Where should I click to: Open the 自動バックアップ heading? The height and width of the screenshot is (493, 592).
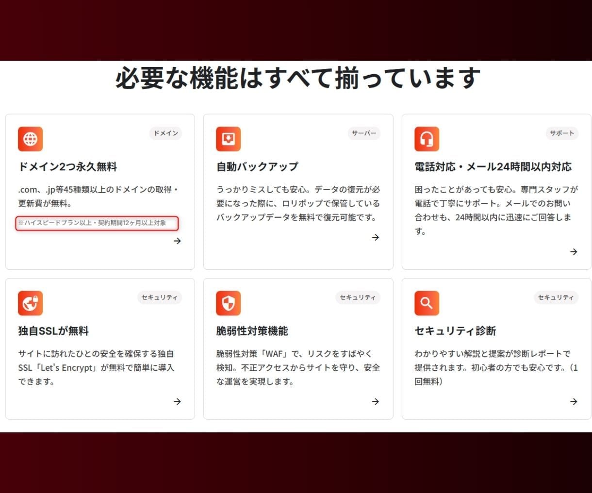257,166
